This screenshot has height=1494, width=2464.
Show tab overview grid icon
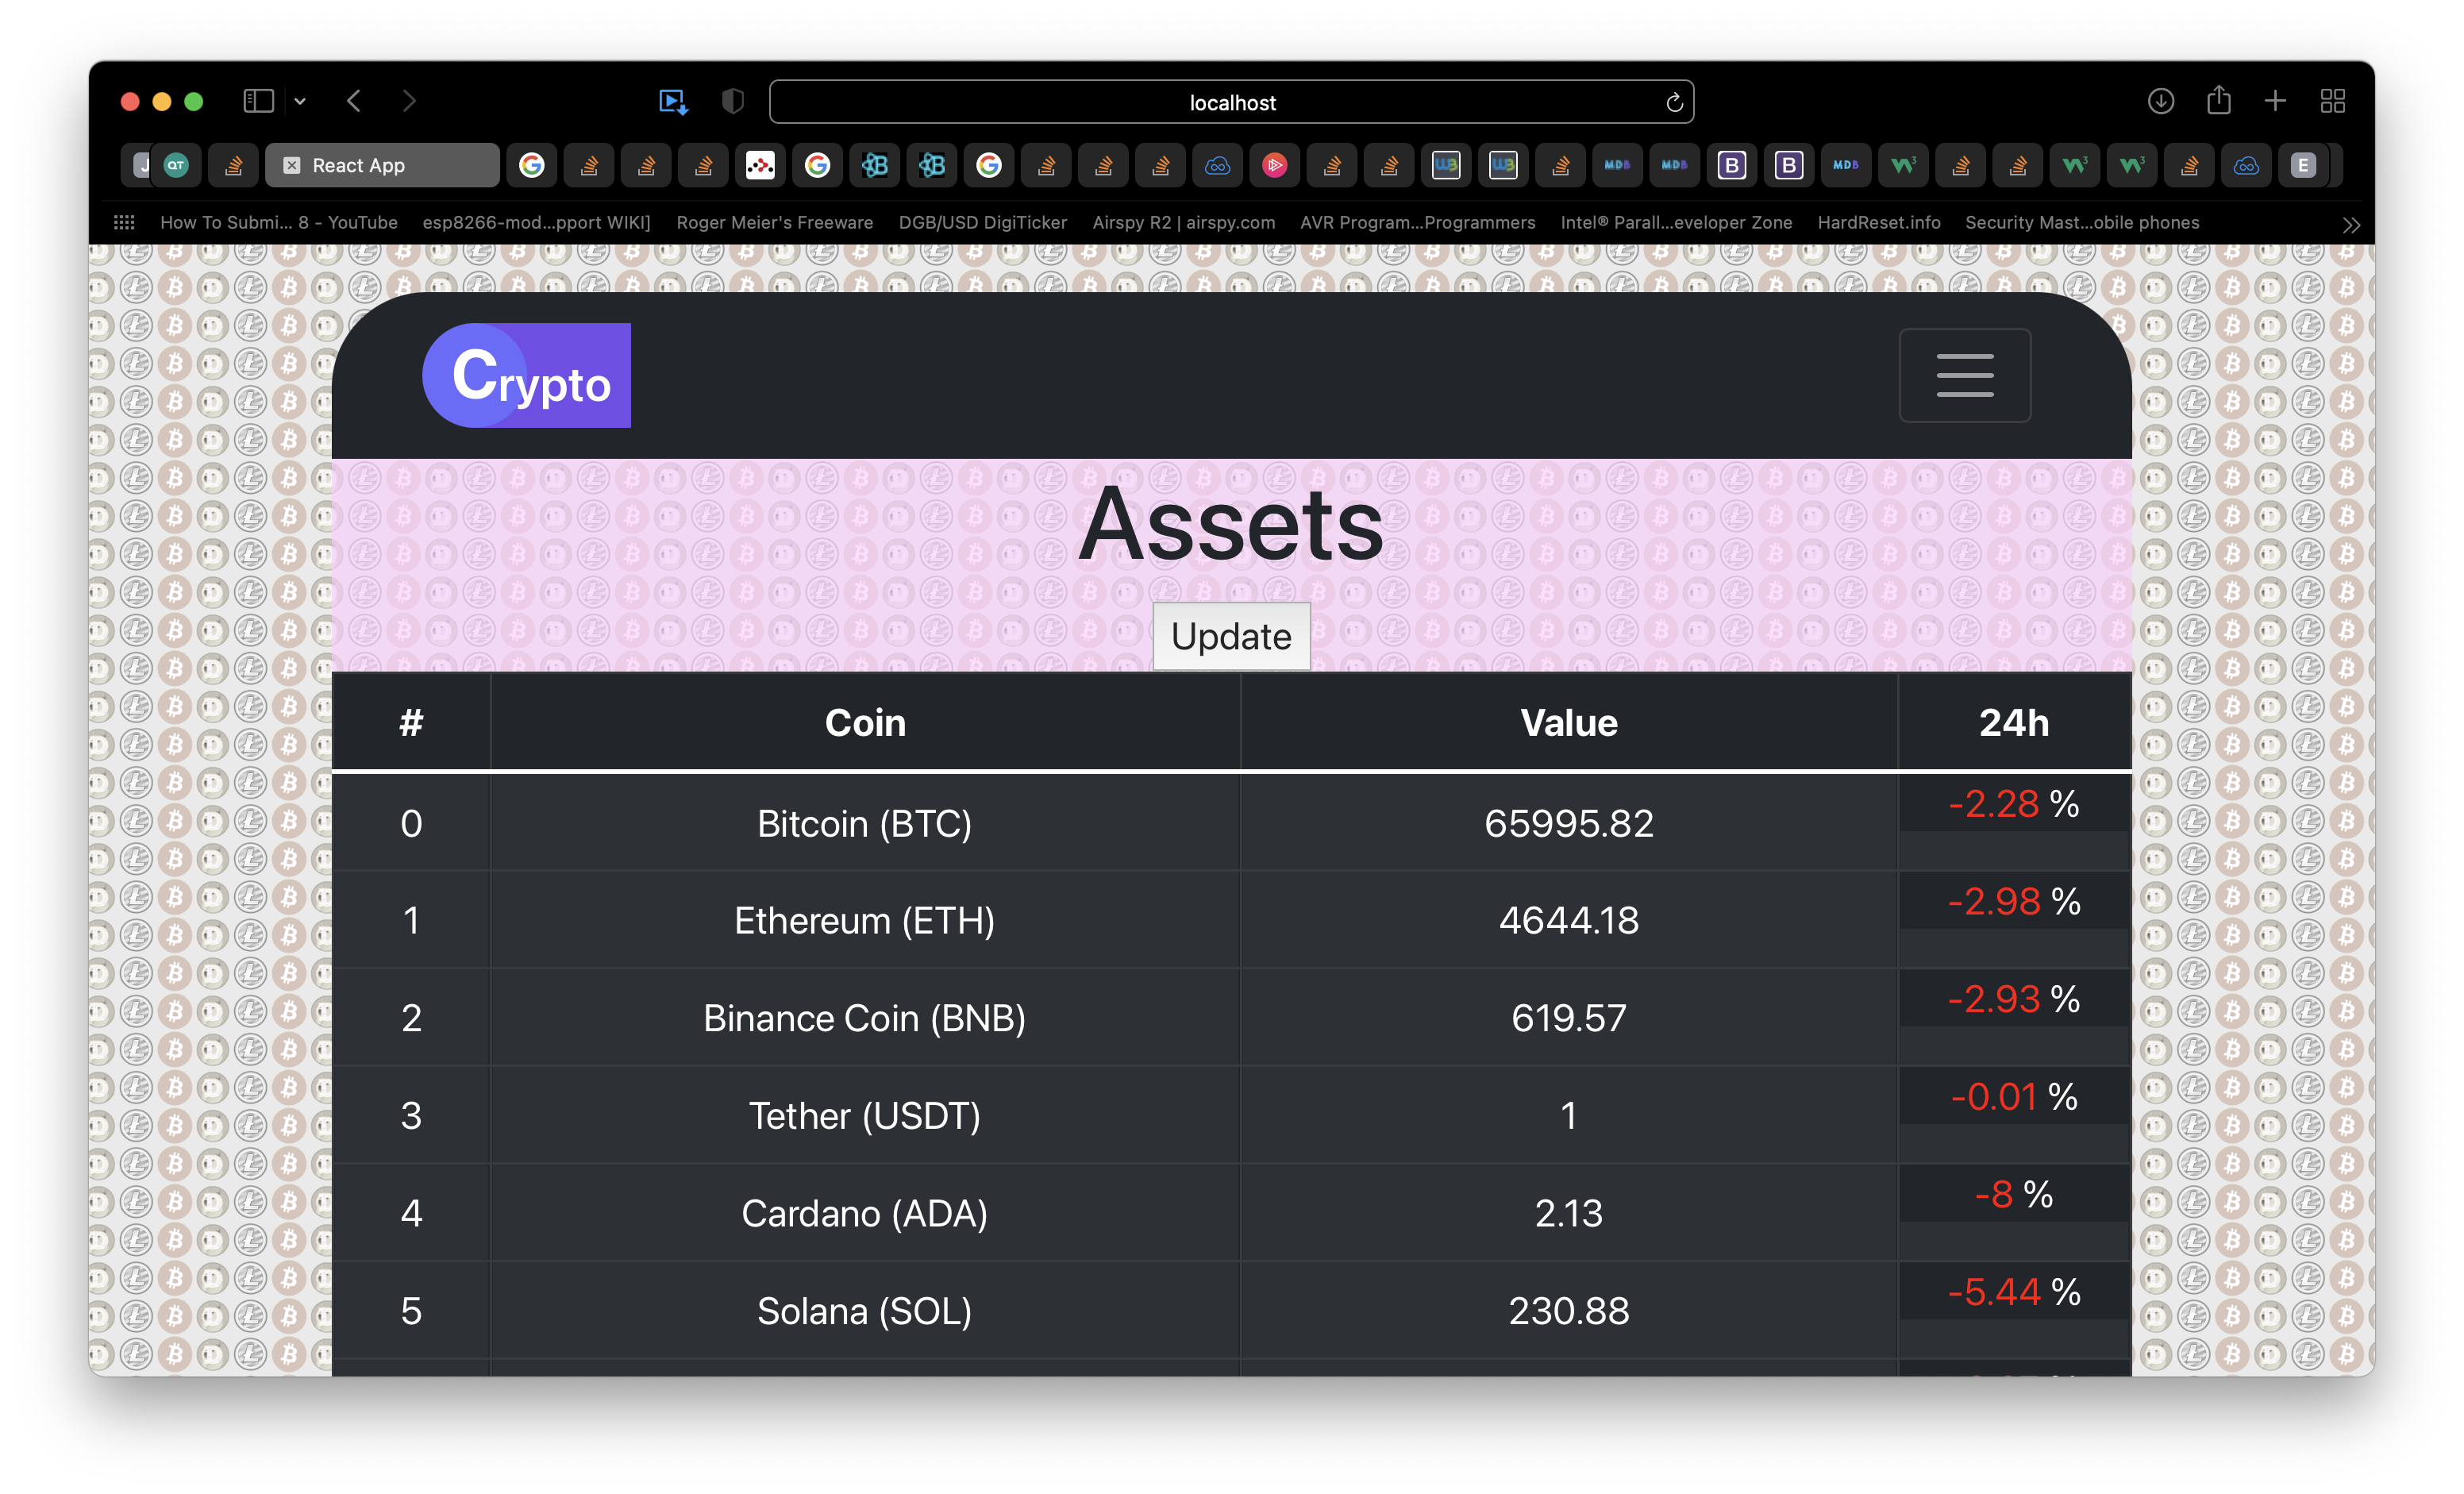[x=2332, y=101]
